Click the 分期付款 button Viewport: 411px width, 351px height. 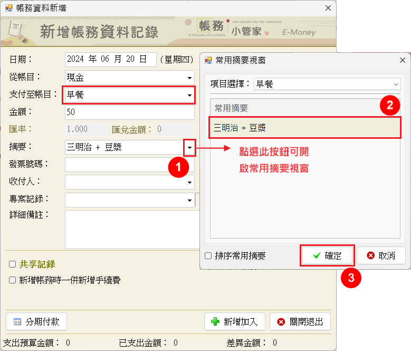click(36, 321)
